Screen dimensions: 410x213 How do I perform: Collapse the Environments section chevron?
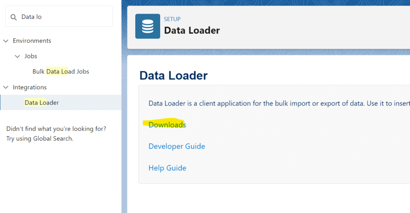6,41
